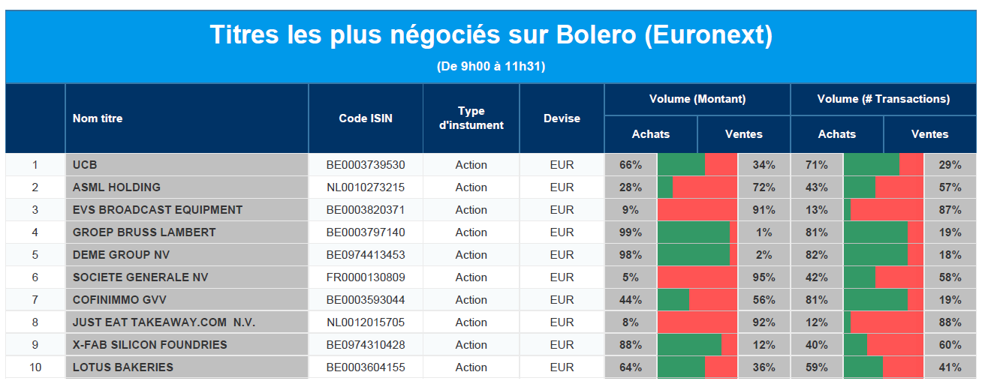This screenshot has width=982, height=384.
Task: Click the "Code ISIN" column header
Action: point(366,118)
